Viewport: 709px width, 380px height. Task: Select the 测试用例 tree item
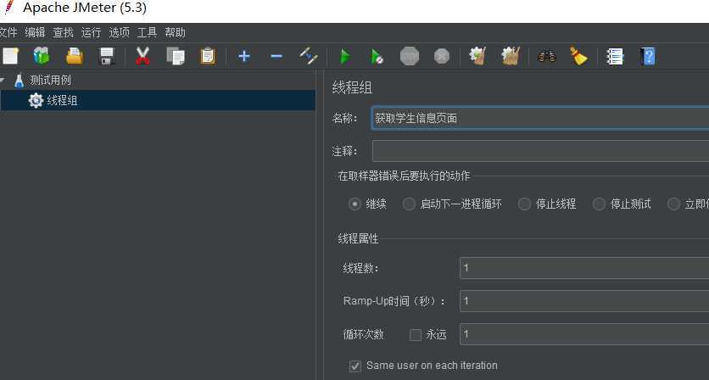pos(50,81)
